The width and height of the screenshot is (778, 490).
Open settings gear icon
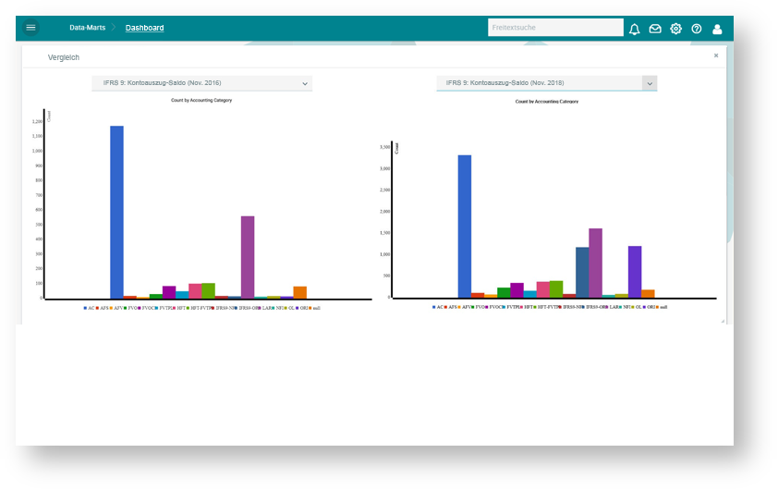[676, 29]
